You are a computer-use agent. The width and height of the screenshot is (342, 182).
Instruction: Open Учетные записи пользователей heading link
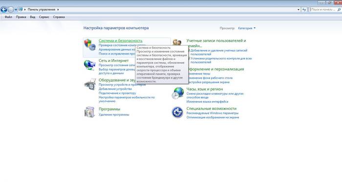click(216, 43)
